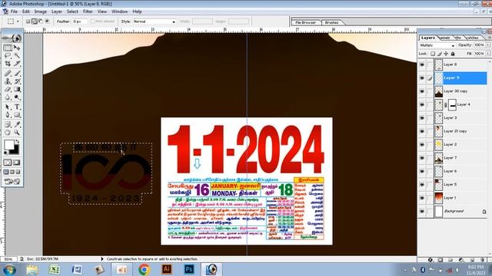Open the Window menu

(120, 11)
